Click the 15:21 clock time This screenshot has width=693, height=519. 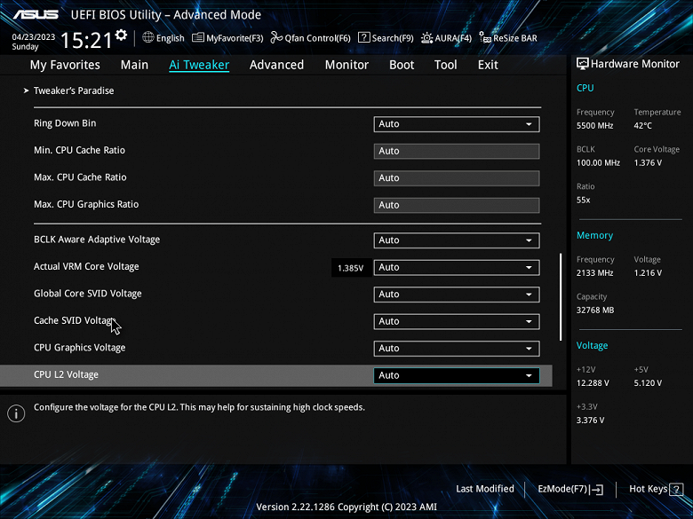[x=86, y=41]
